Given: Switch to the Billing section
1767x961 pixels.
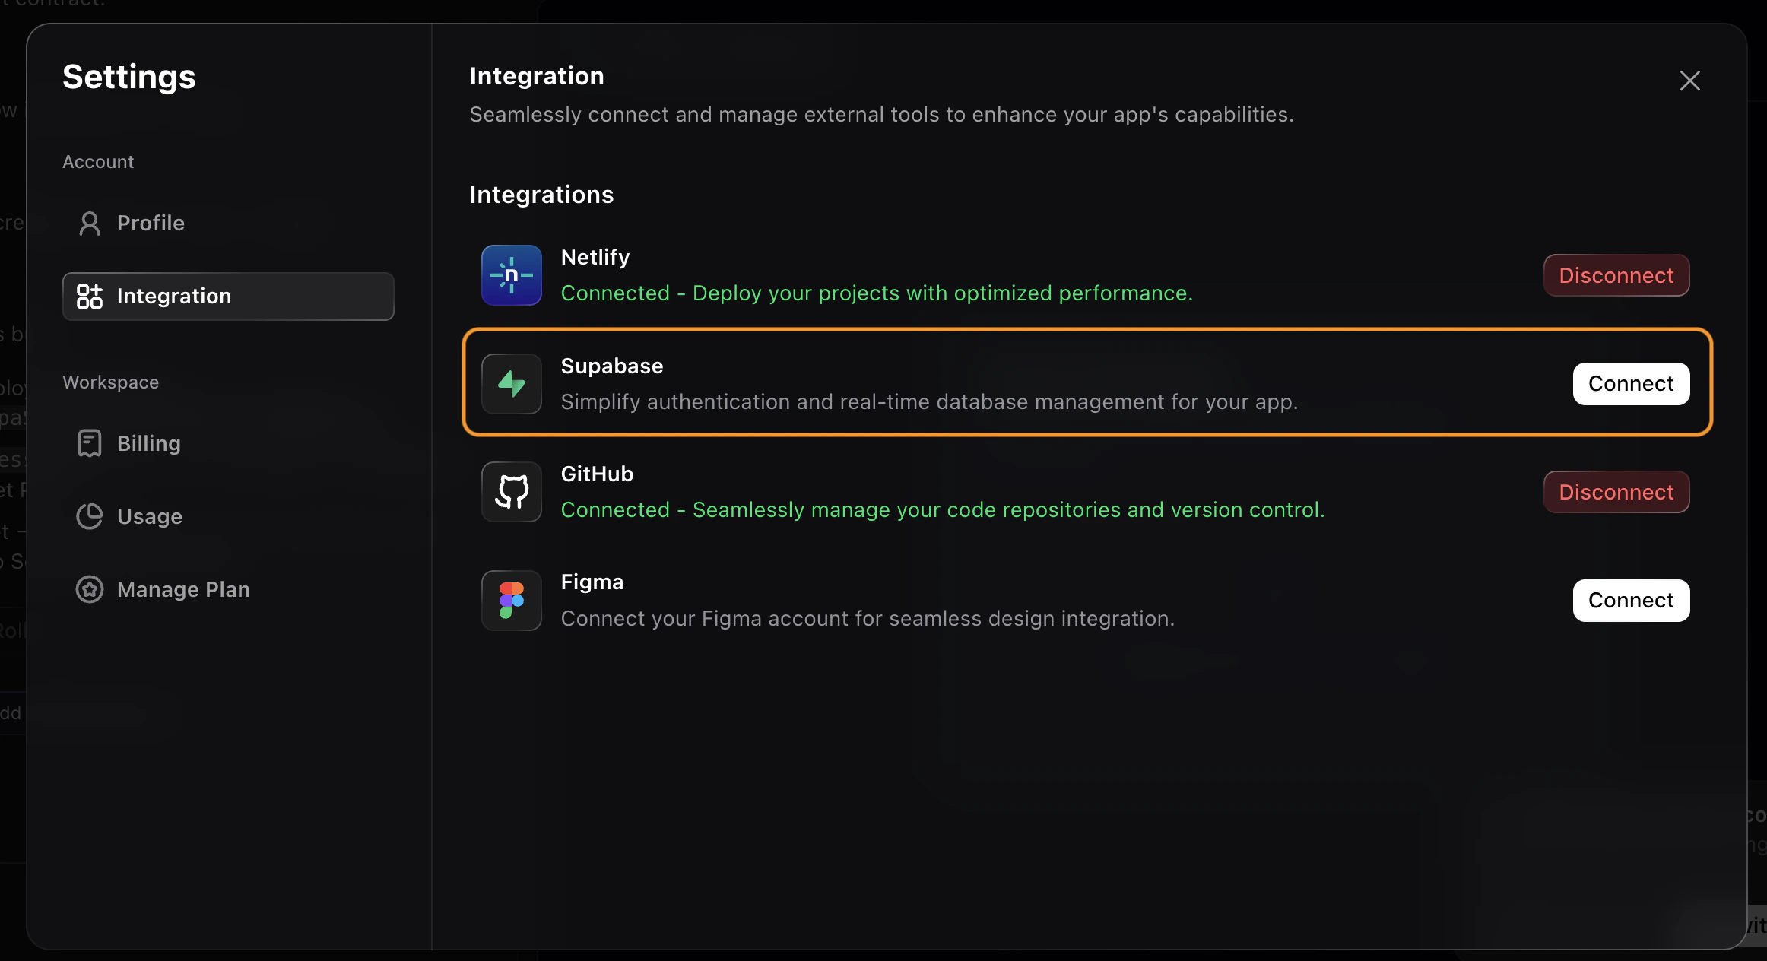Looking at the screenshot, I should coord(148,442).
